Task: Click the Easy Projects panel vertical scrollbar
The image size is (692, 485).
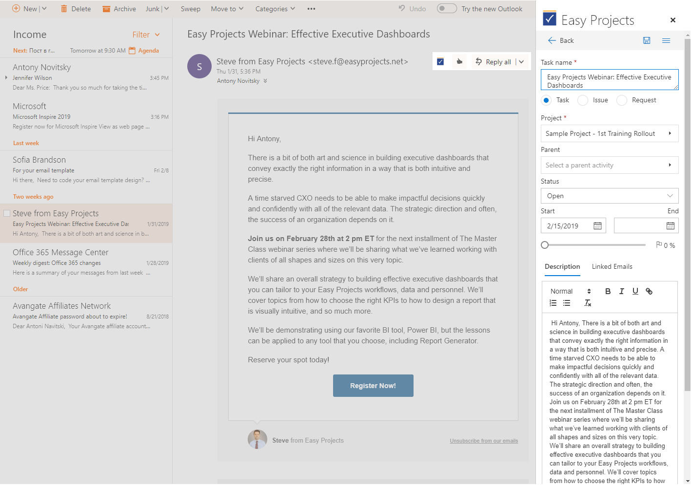Action: [688, 214]
